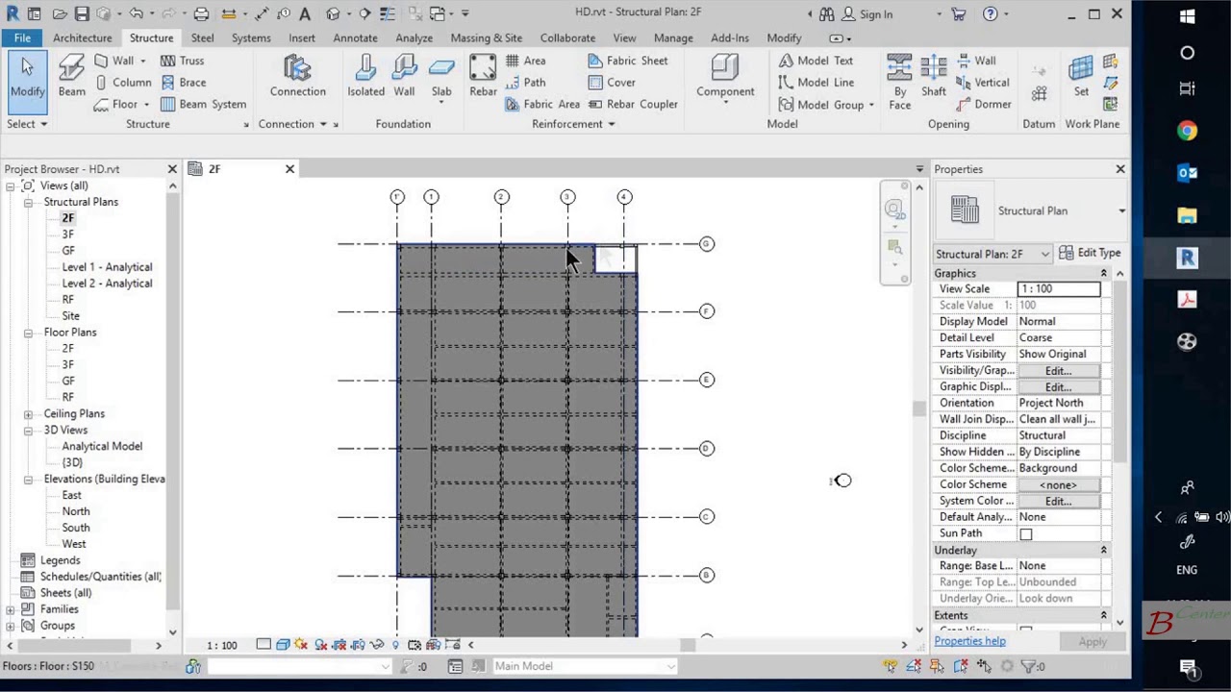Image resolution: width=1231 pixels, height=692 pixels.
Task: Select the Dormer opening tool
Action: coord(984,104)
